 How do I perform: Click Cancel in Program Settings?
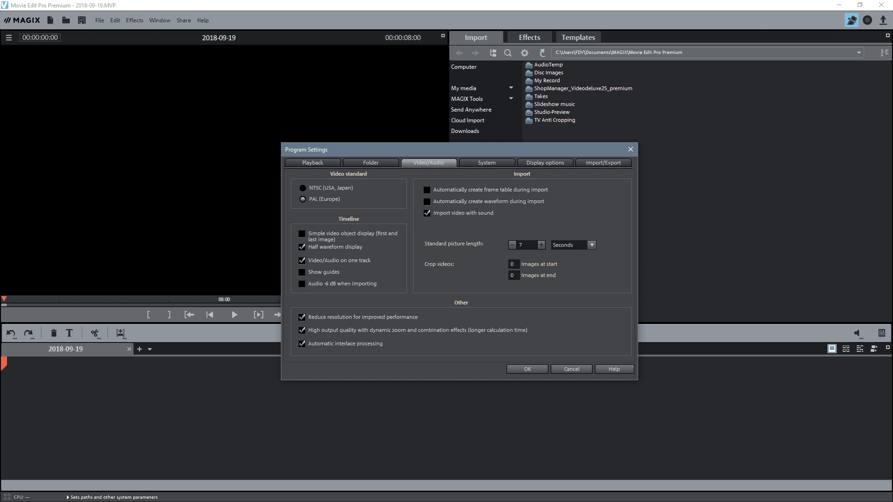click(x=572, y=369)
